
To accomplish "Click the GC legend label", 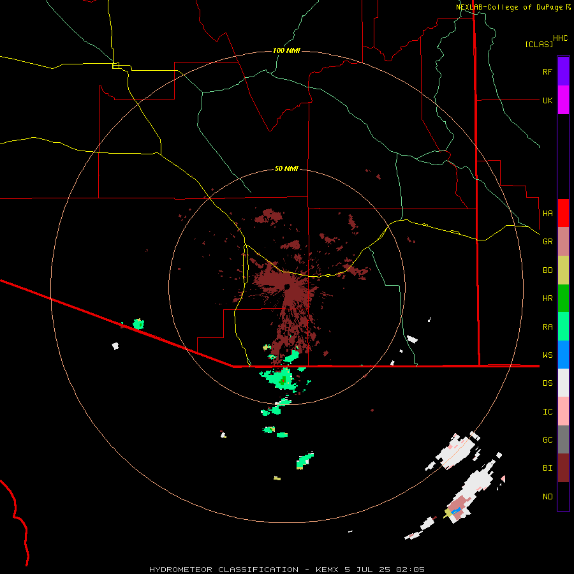I will 547,440.
